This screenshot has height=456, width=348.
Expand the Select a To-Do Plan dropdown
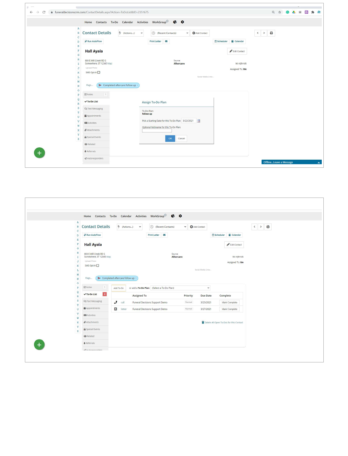(x=180, y=288)
